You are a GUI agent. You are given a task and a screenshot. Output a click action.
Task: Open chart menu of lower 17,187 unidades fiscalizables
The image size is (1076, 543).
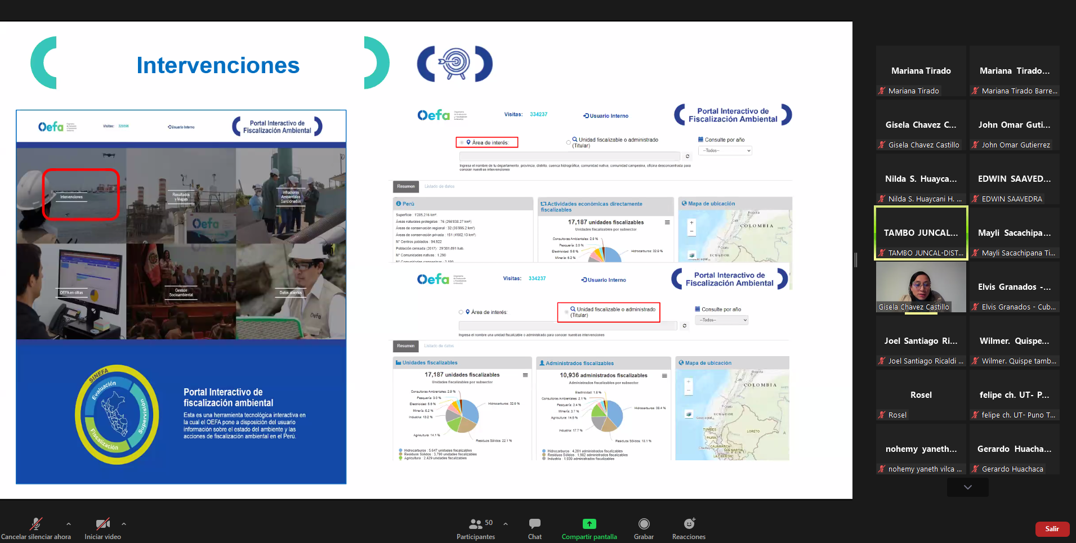click(525, 375)
